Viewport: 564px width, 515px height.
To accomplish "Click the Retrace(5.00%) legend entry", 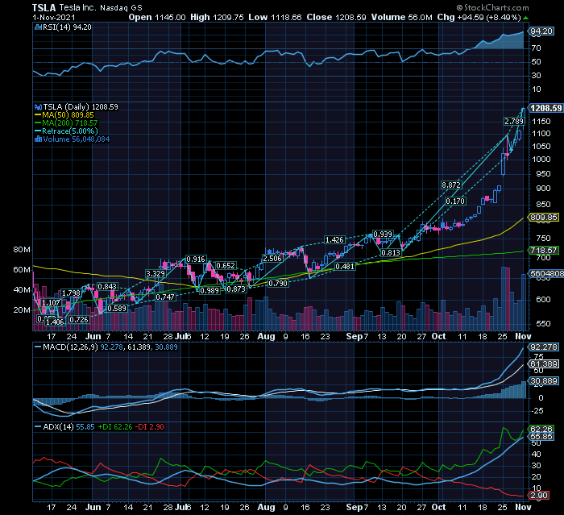I will [x=66, y=131].
